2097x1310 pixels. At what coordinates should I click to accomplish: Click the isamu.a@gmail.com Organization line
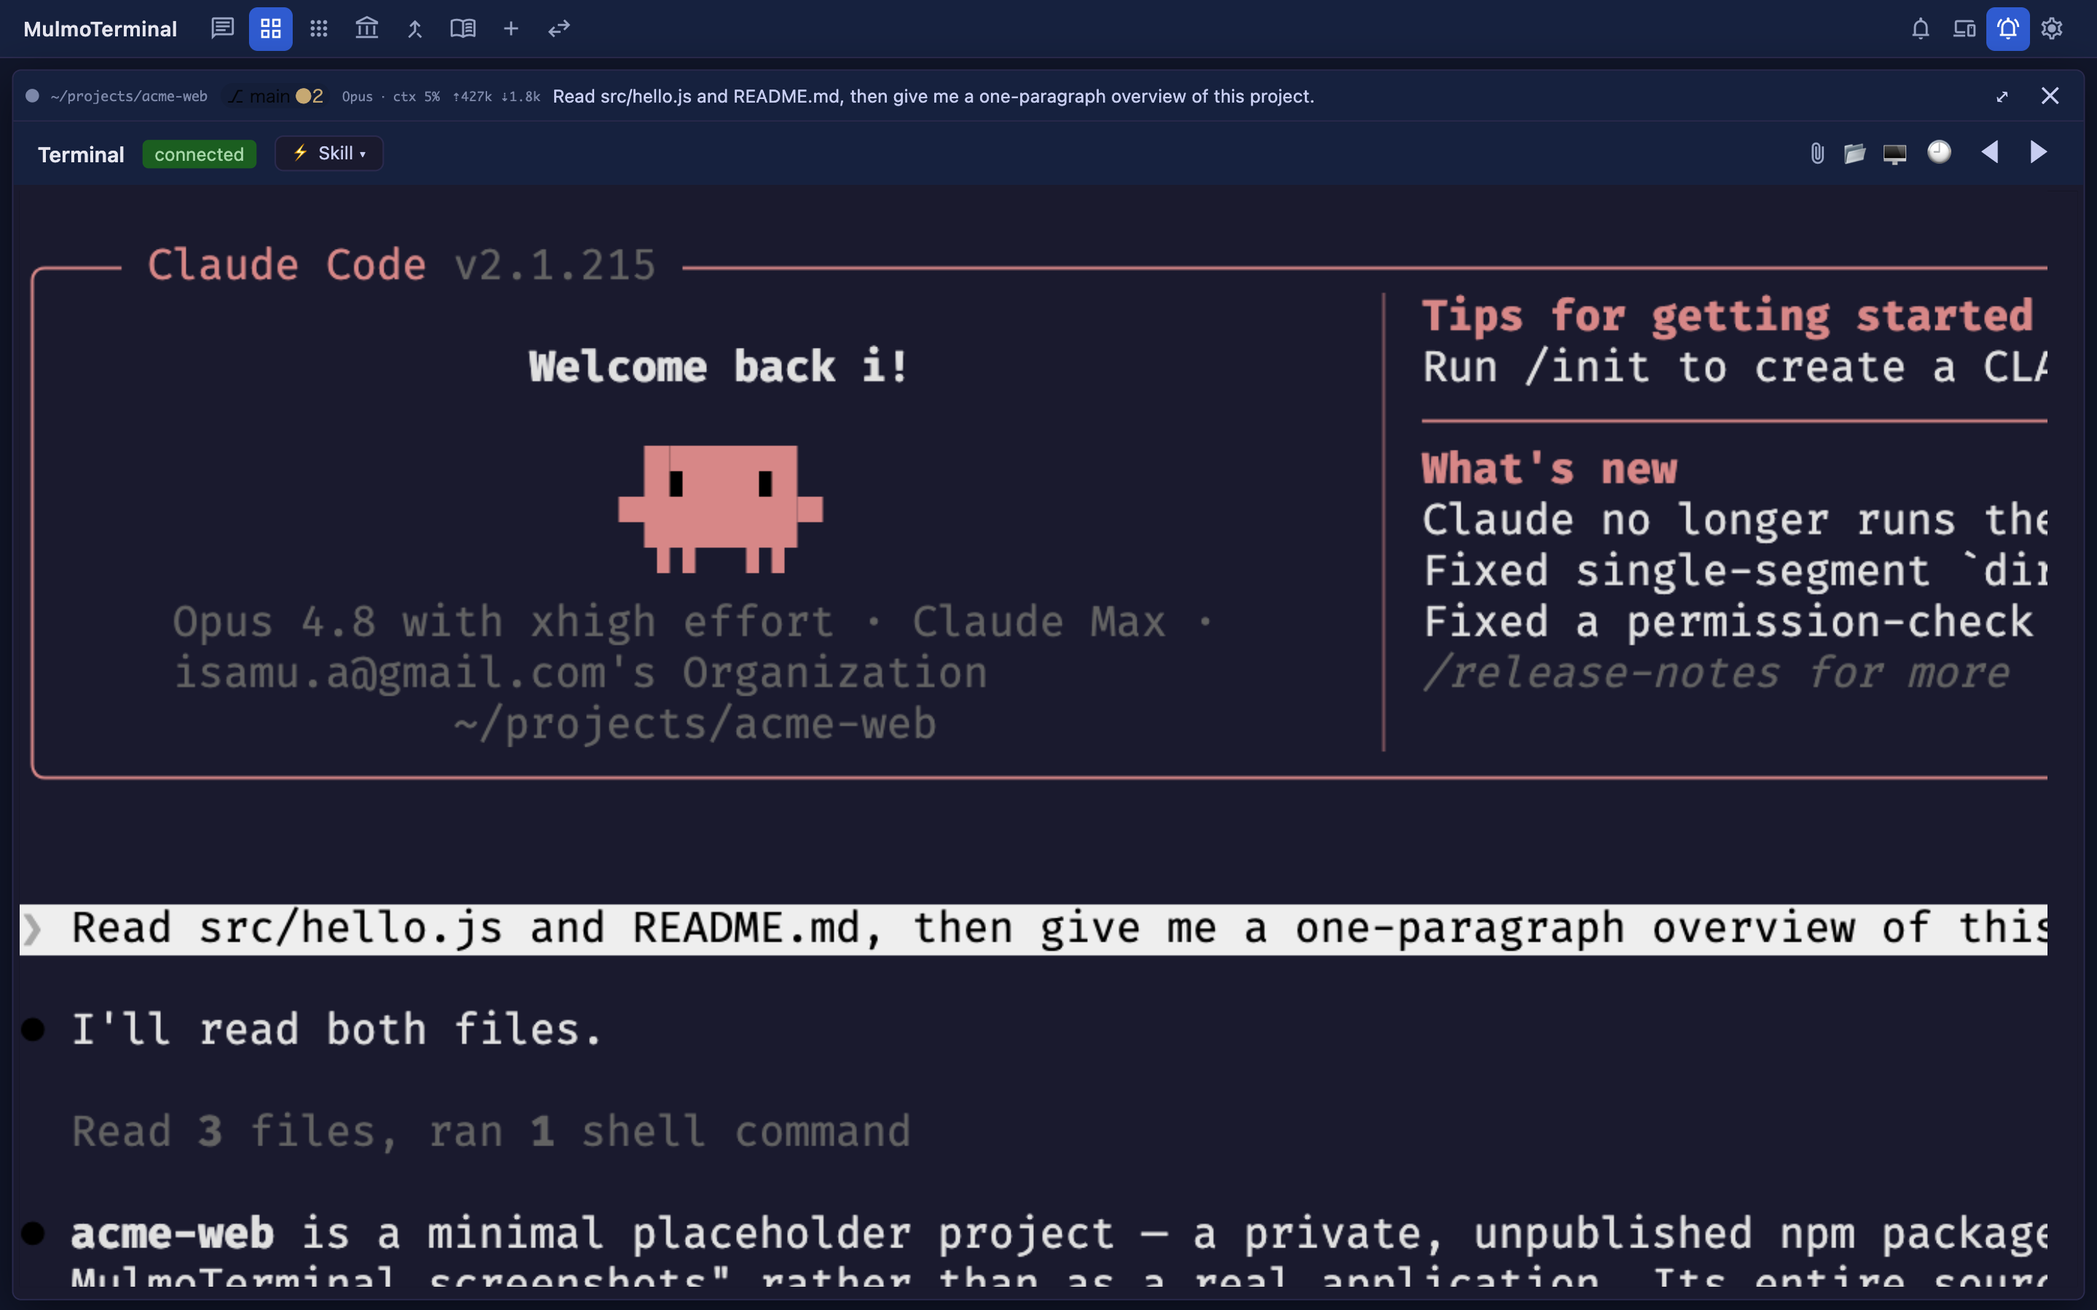580,673
